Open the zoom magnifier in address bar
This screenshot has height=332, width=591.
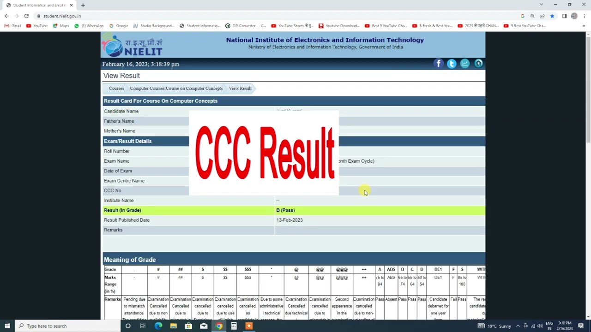(532, 16)
